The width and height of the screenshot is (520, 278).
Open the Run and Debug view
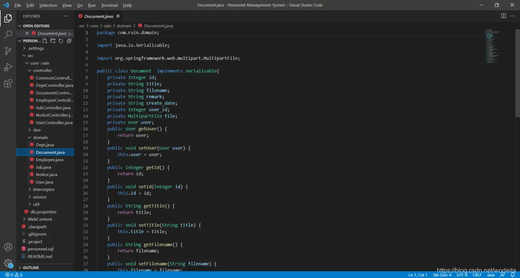8,67
